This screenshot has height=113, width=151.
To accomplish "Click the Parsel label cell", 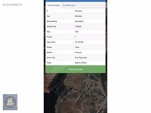I will click(x=60, y=37).
